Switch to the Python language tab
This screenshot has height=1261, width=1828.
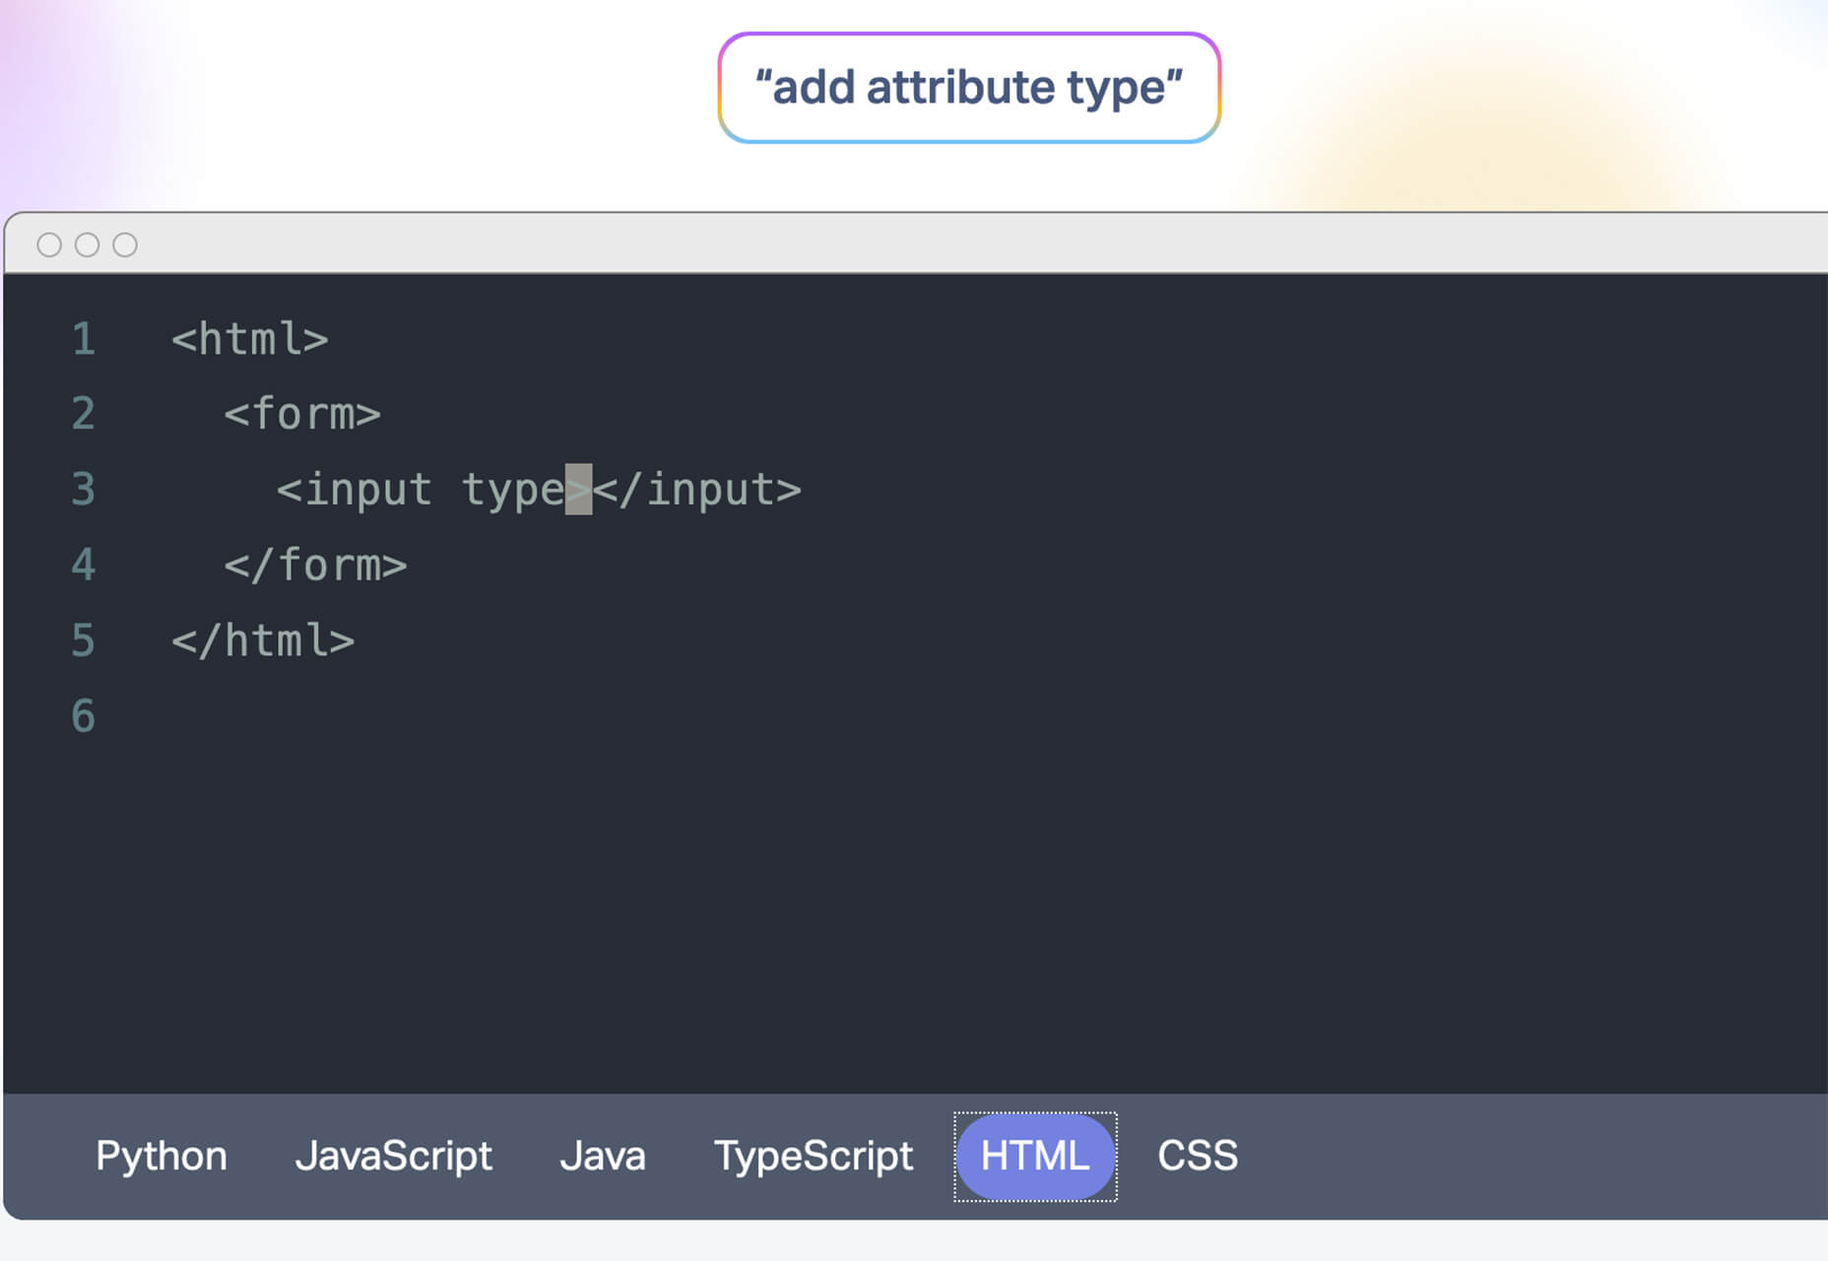coord(162,1157)
